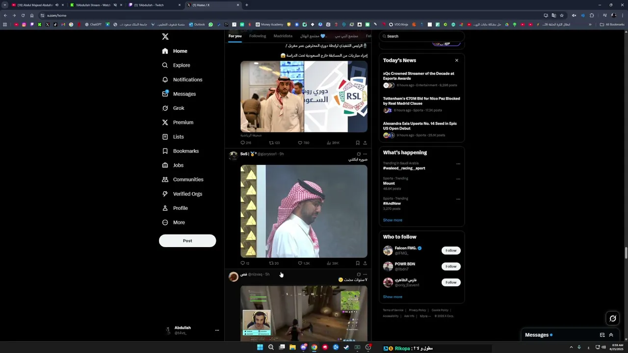Switch to the For you tab
The height and width of the screenshot is (353, 628).
pos(235,36)
